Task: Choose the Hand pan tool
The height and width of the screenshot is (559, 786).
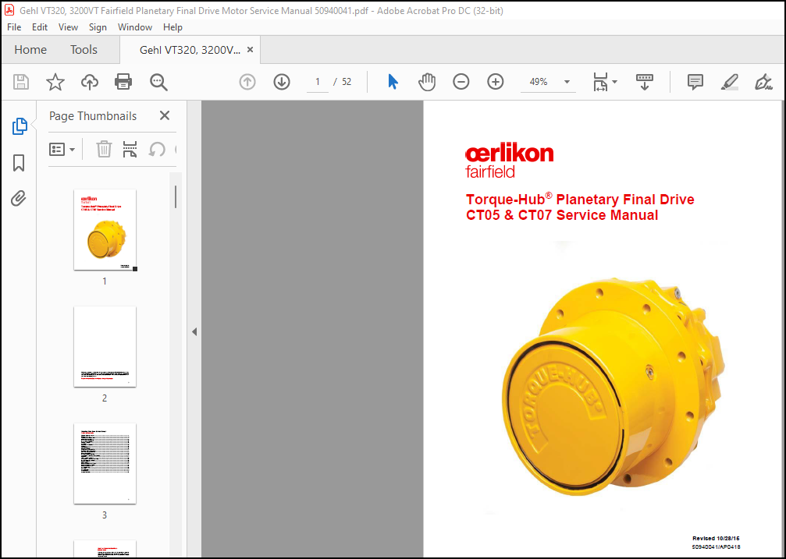Action: 427,82
